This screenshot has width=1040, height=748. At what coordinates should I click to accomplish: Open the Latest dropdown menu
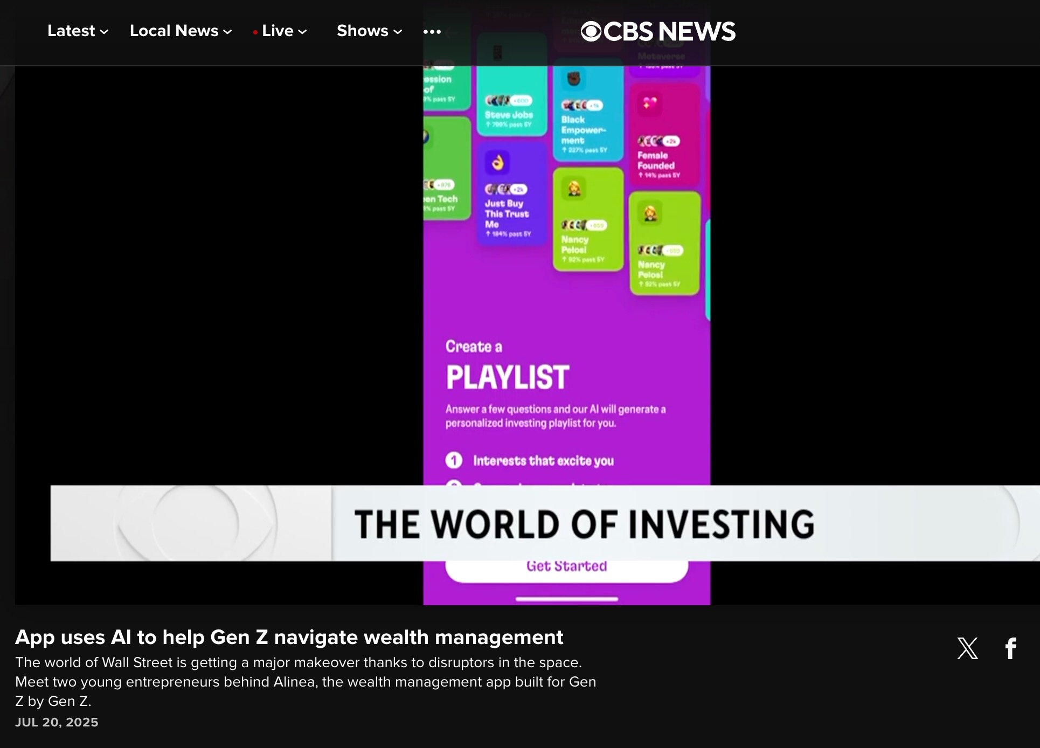click(x=78, y=31)
